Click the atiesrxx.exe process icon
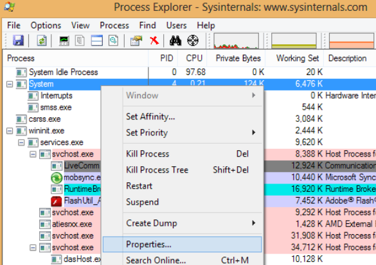 (x=45, y=225)
